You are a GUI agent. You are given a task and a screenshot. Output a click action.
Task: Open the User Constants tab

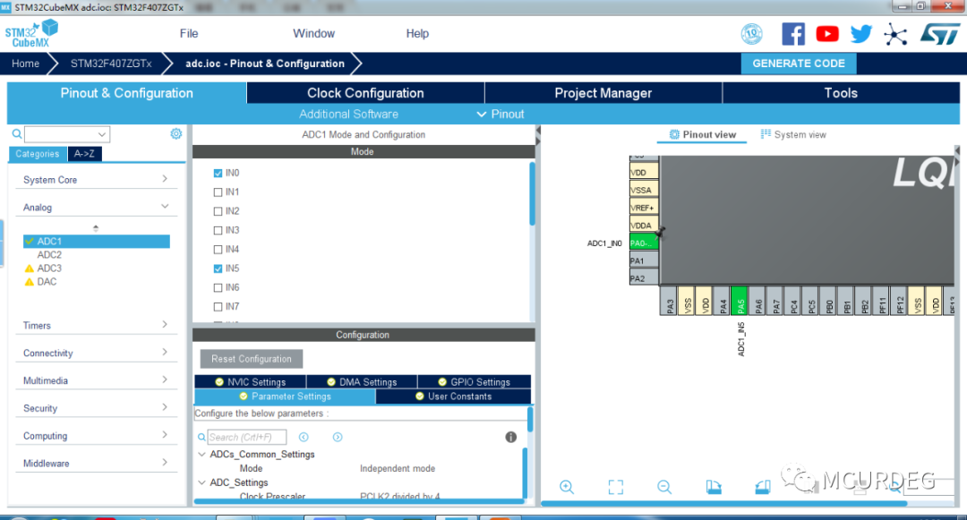click(453, 396)
